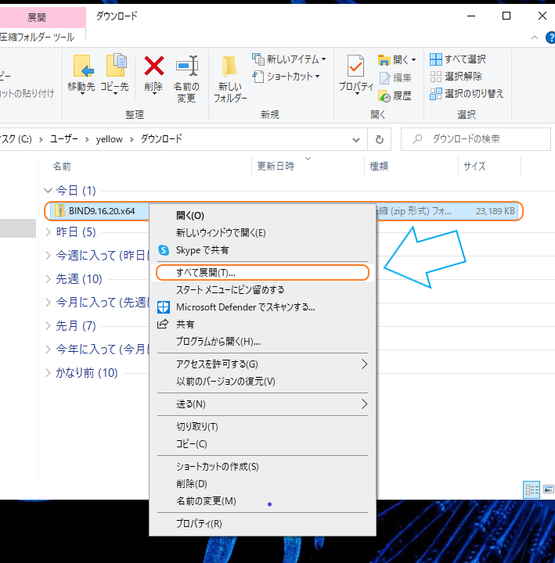Click 選択の切り替え (Invert selection) in ribbon

[x=468, y=94]
